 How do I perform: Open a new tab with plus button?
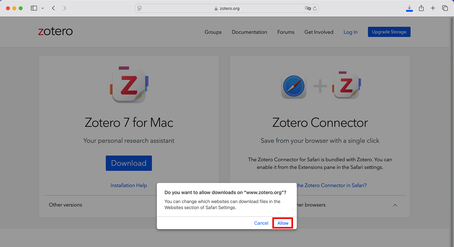click(x=433, y=8)
